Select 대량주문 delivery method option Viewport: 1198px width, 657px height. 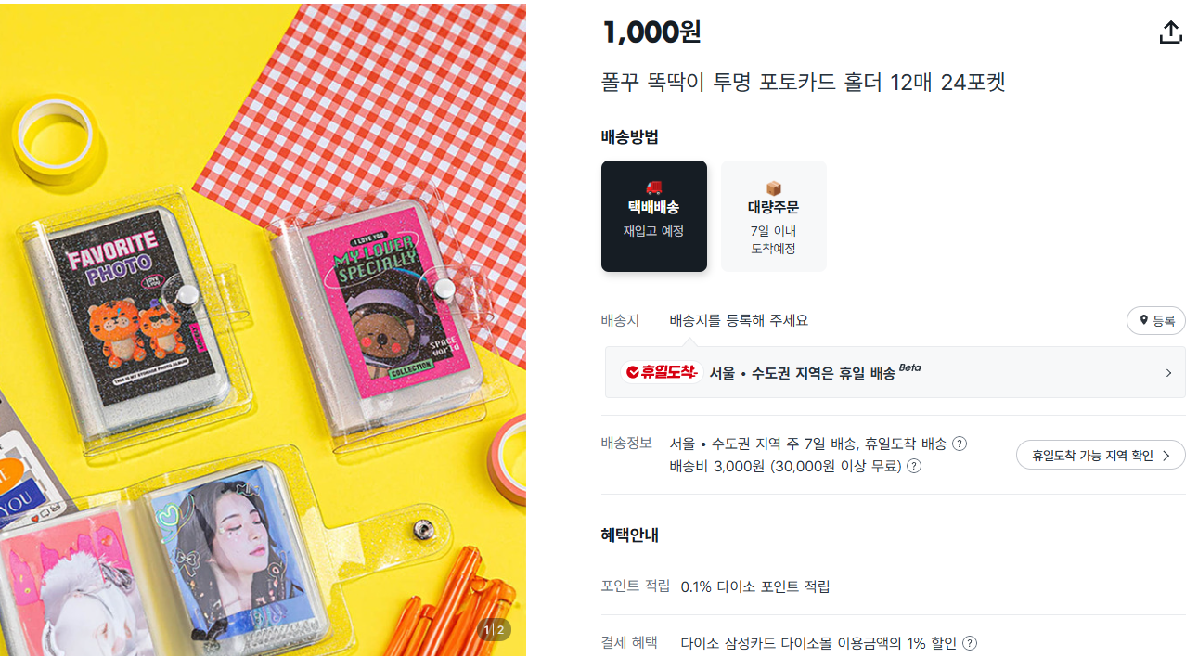(x=774, y=216)
